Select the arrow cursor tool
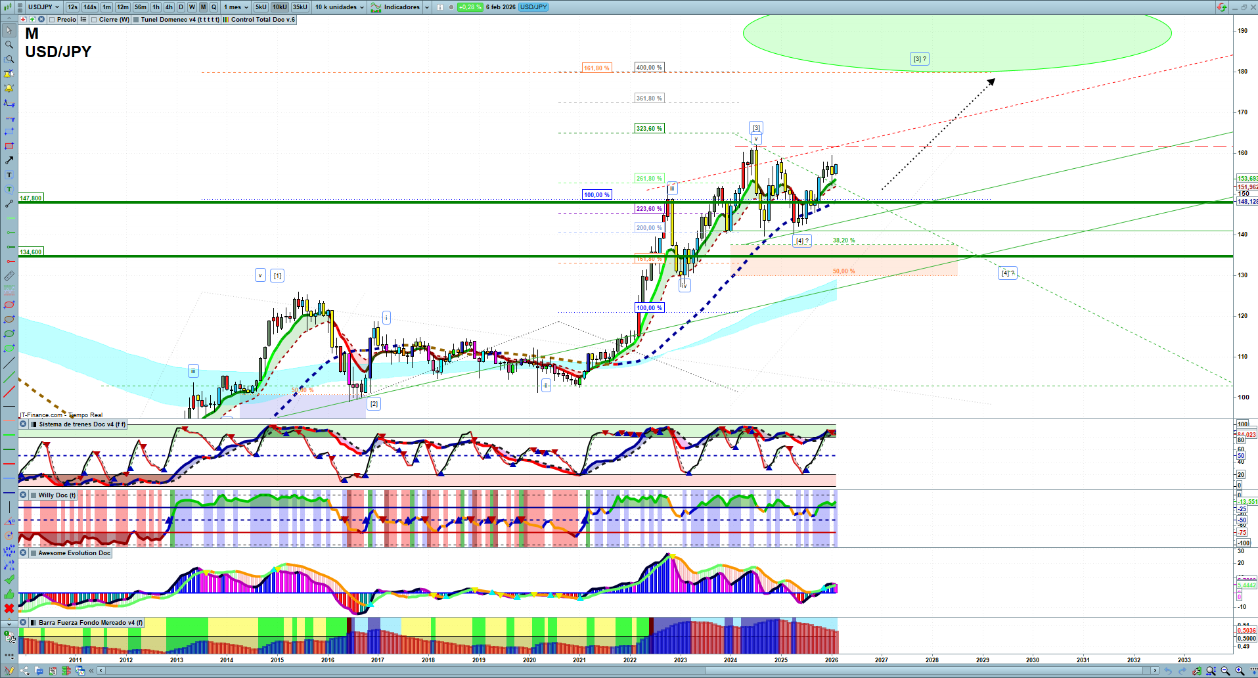This screenshot has height=678, width=1258. [9, 30]
